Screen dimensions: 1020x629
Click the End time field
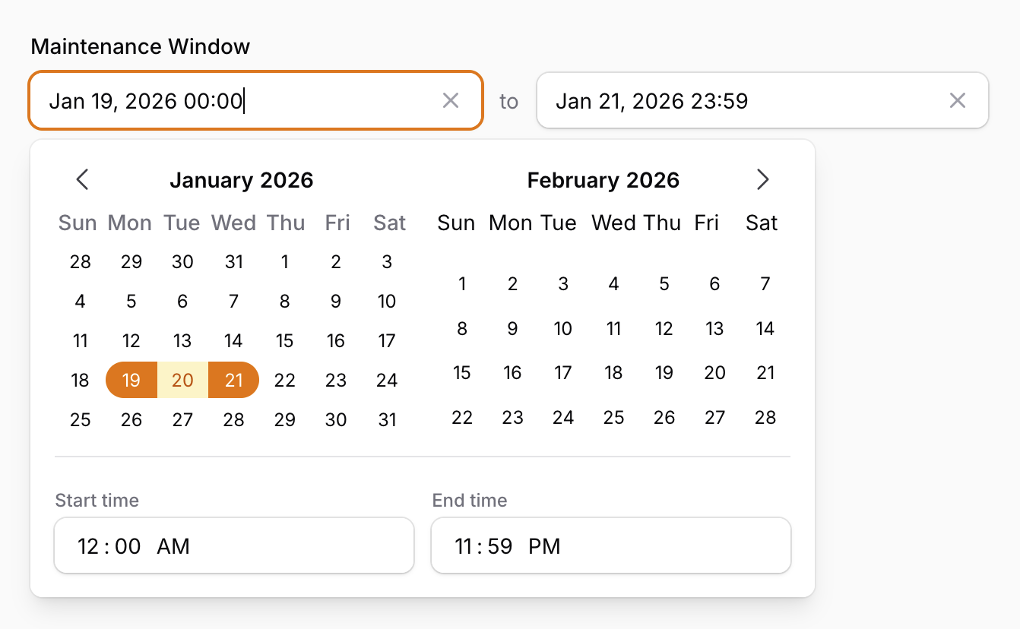click(x=610, y=545)
